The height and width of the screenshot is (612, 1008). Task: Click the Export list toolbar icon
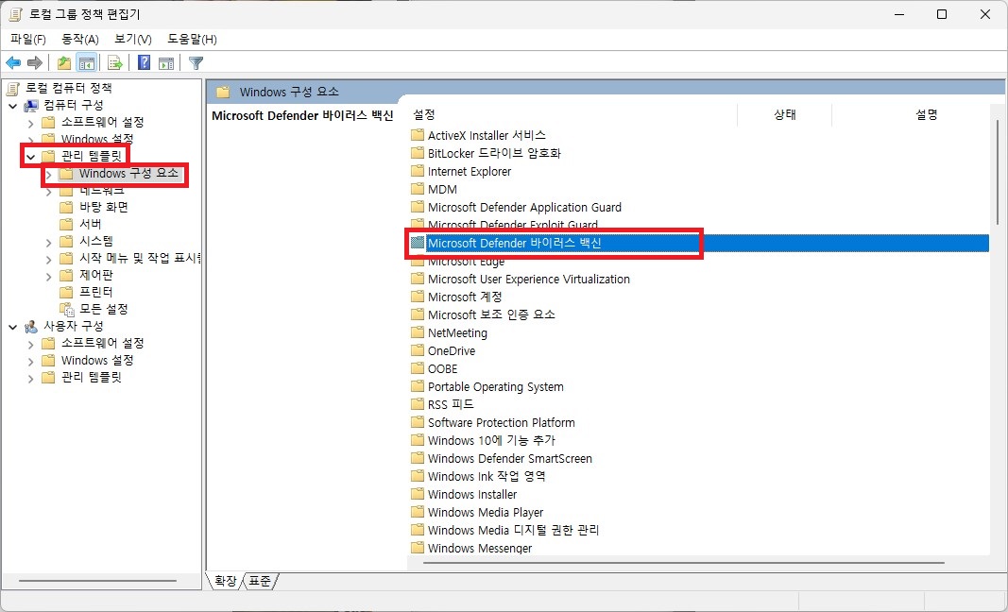[x=115, y=63]
